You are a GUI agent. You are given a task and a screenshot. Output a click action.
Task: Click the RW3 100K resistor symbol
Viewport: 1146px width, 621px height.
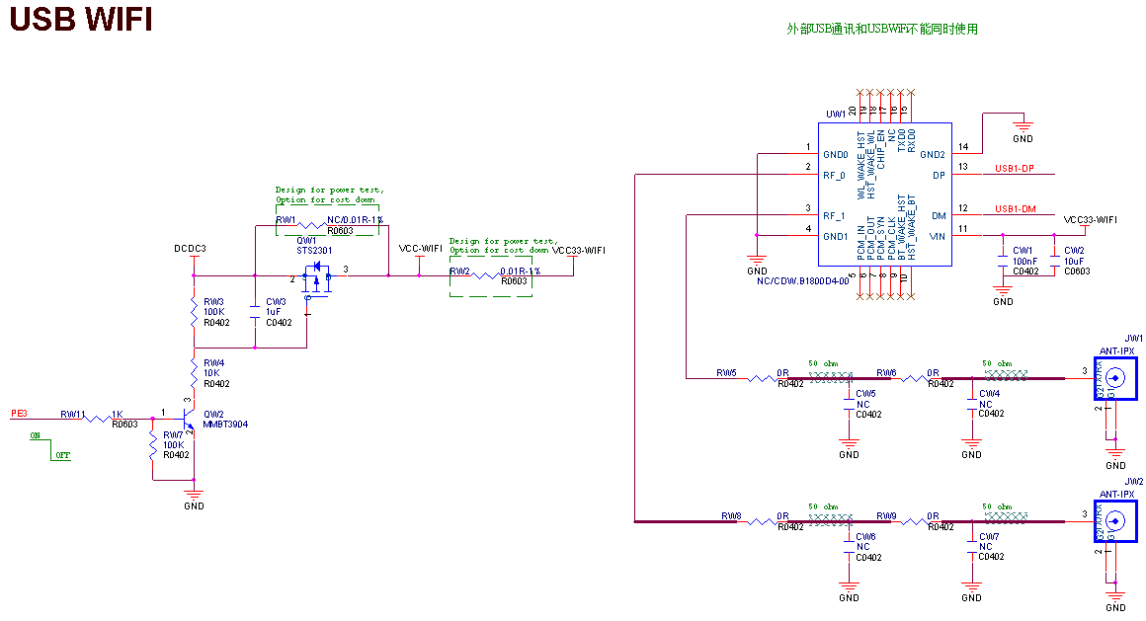(195, 311)
